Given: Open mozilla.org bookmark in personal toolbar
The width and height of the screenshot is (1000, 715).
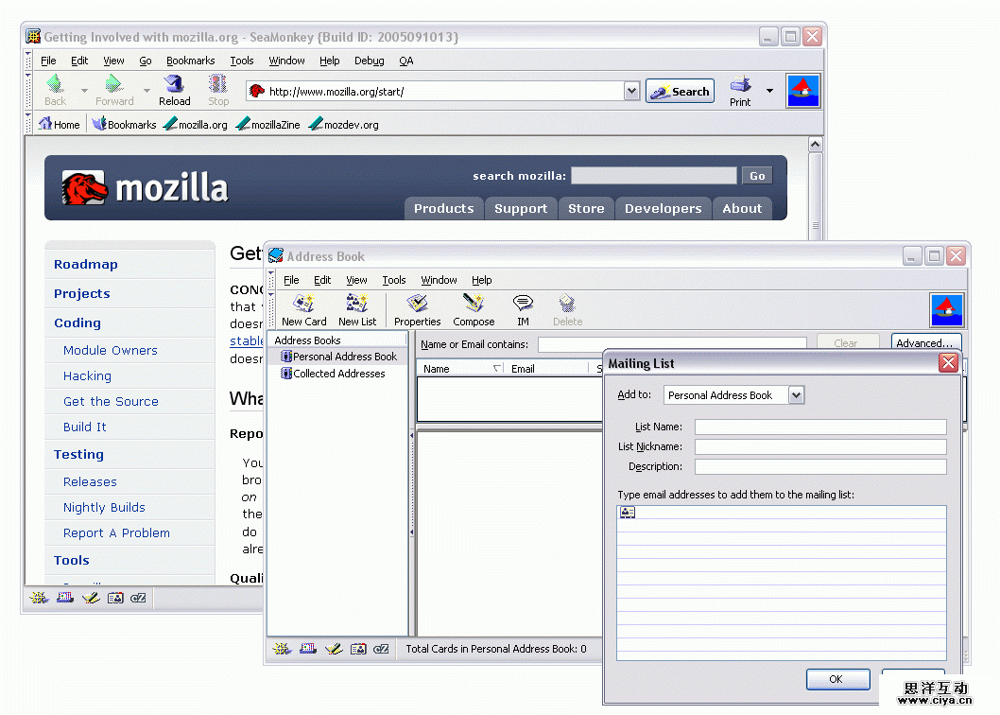Looking at the screenshot, I should (x=196, y=125).
